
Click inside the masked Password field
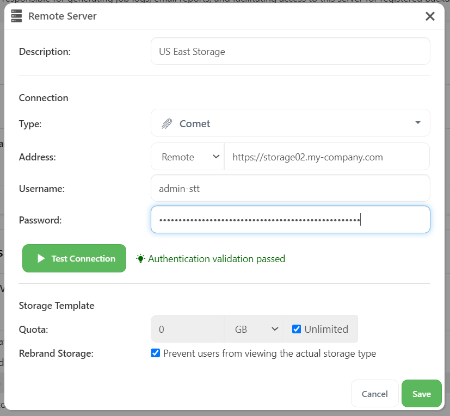(290, 220)
